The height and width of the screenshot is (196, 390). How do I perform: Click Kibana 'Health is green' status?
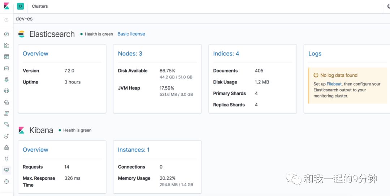[x=77, y=130]
